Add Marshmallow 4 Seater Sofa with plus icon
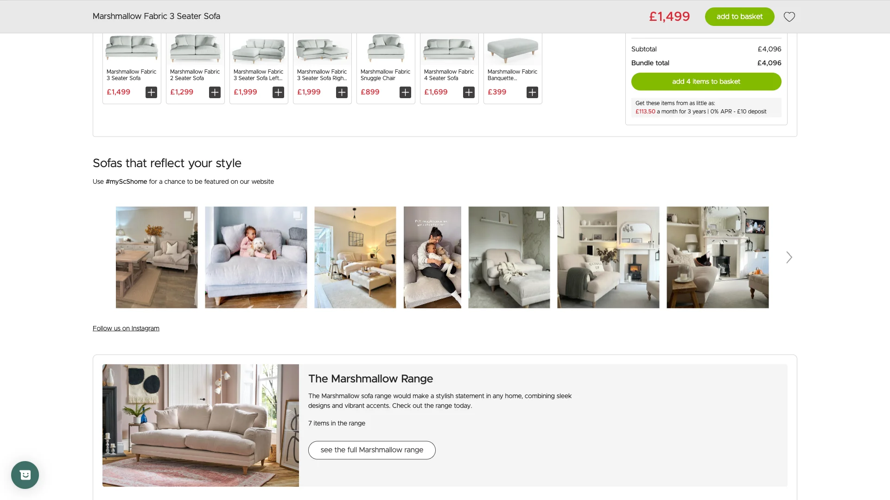The height and width of the screenshot is (500, 890). click(x=469, y=92)
